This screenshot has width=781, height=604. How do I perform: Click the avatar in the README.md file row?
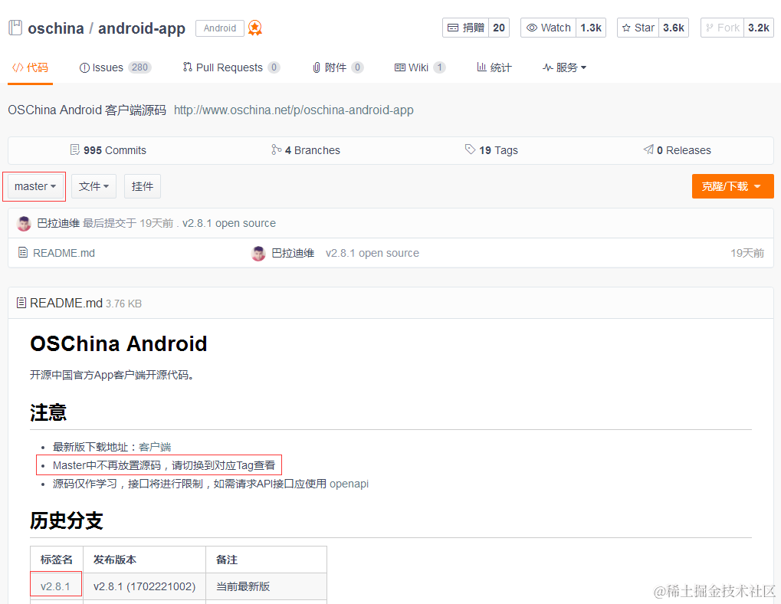[258, 254]
